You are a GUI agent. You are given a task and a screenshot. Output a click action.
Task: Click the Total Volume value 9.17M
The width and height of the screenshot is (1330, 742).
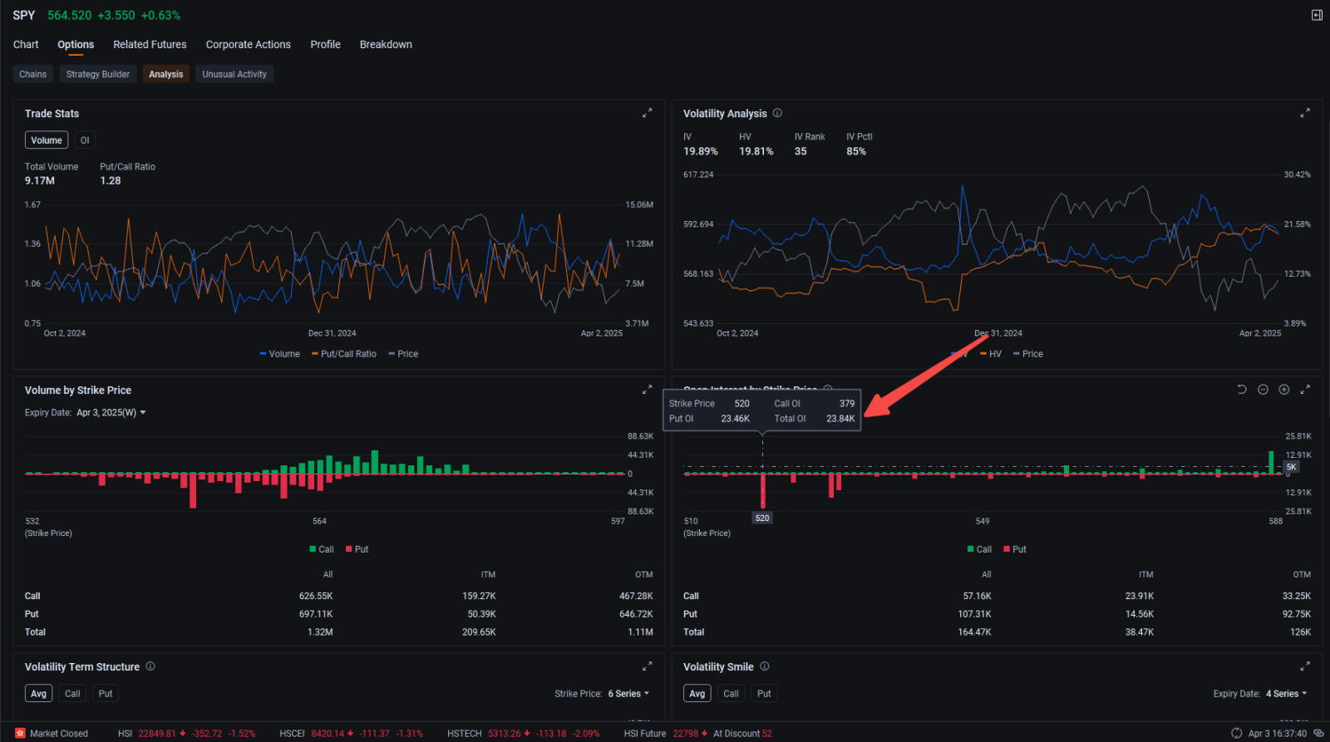coord(40,180)
